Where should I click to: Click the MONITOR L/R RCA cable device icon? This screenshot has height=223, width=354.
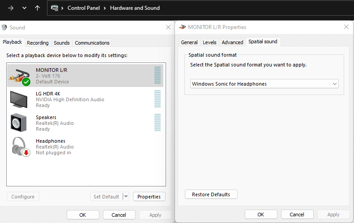point(19,76)
